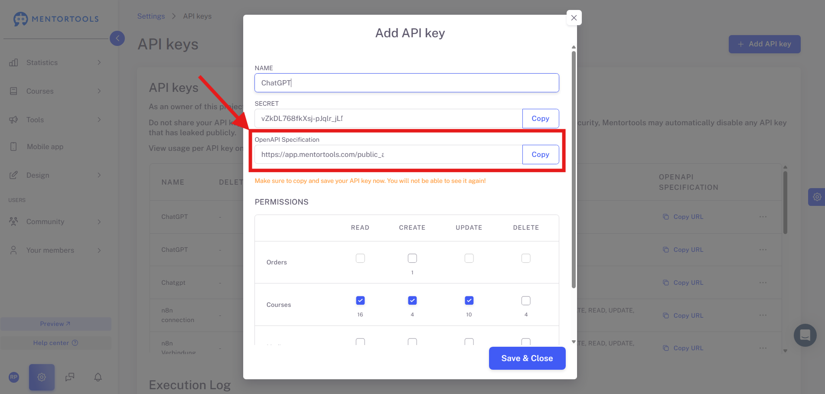
Task: Click into the NAME input field
Action: point(407,83)
